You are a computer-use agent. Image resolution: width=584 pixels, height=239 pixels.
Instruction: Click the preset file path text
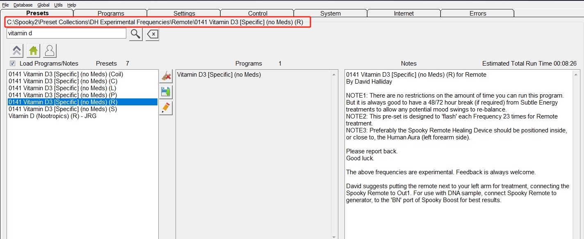[155, 22]
